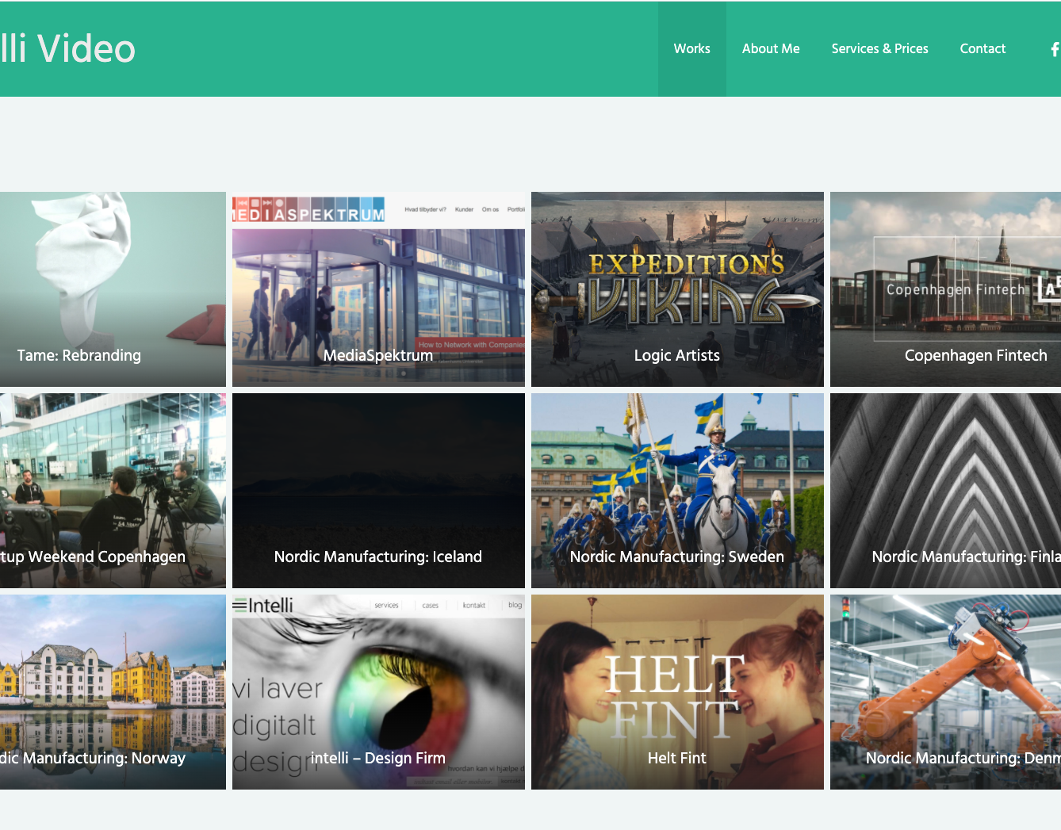Open the Works menu item

(691, 48)
